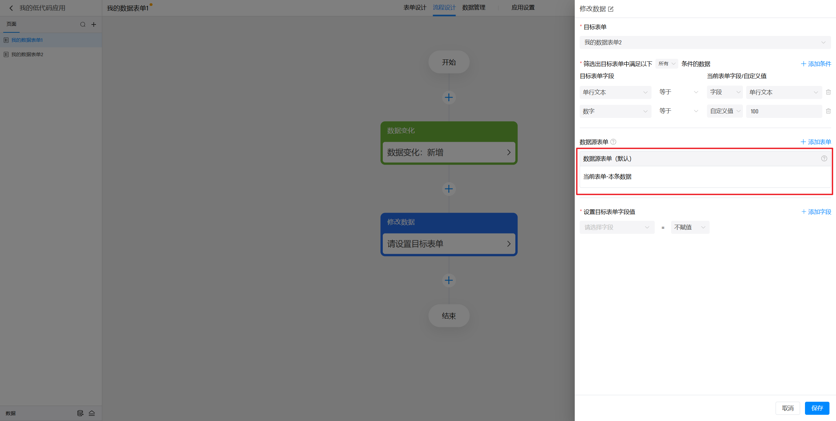Delete the 单行文本 filter condition row
The image size is (836, 421).
[x=828, y=92]
